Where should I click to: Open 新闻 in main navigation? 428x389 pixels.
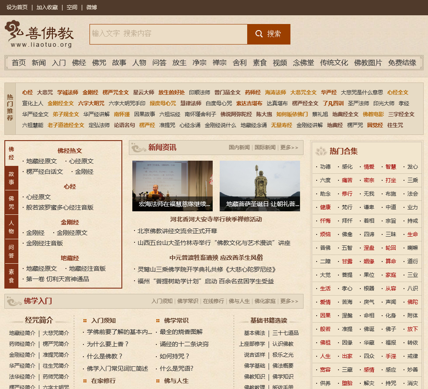coord(38,63)
